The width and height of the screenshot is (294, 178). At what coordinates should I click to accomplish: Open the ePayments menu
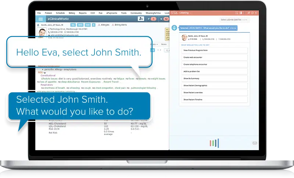pyautogui.click(x=112, y=13)
